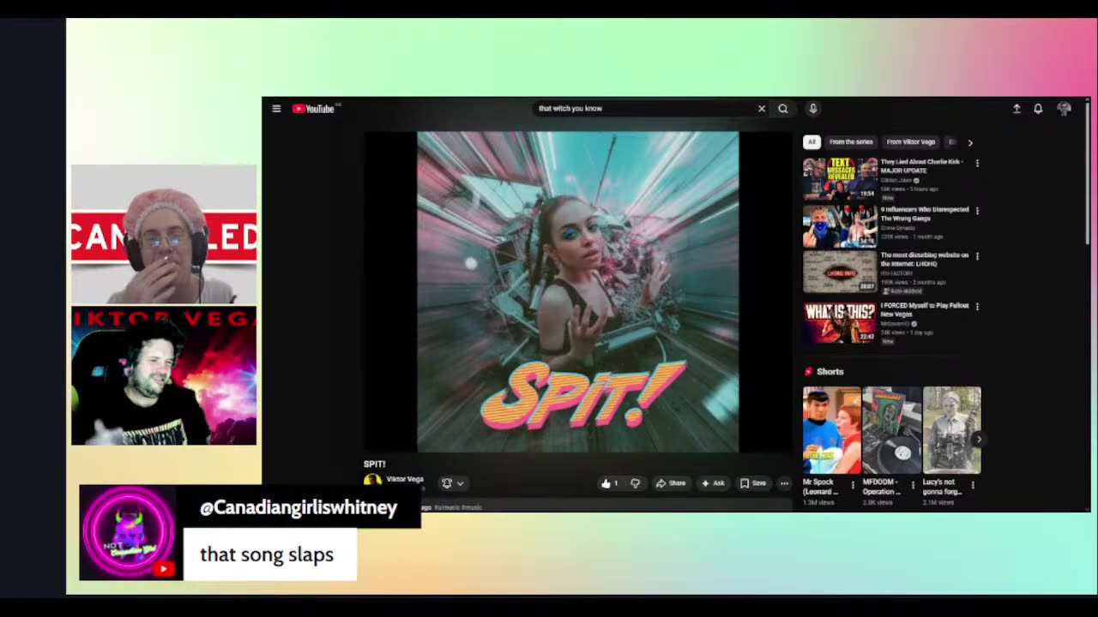This screenshot has height=617, width=1098.
Task: Open 'The most disturbing website' thumbnail
Action: click(840, 273)
